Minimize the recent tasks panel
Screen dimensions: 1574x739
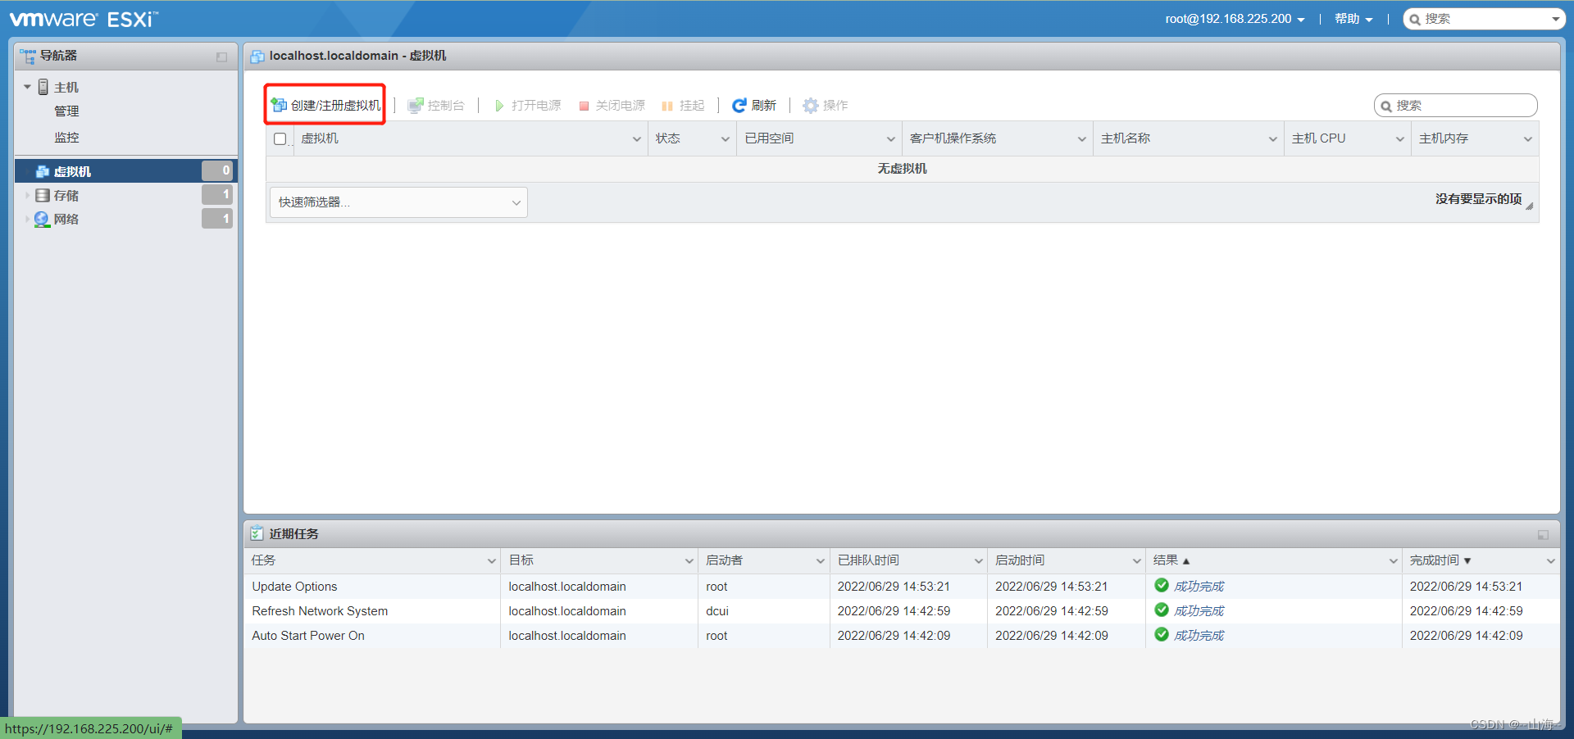pyautogui.click(x=1543, y=534)
